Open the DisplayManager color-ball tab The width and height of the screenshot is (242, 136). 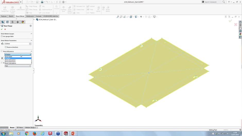(23, 22)
